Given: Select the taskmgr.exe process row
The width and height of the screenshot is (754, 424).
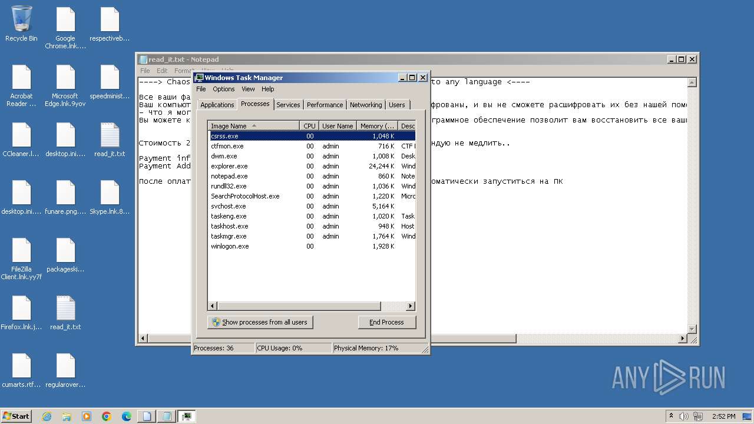Looking at the screenshot, I should coord(312,236).
